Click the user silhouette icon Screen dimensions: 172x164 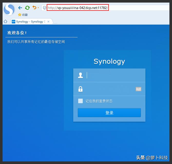point(80,75)
